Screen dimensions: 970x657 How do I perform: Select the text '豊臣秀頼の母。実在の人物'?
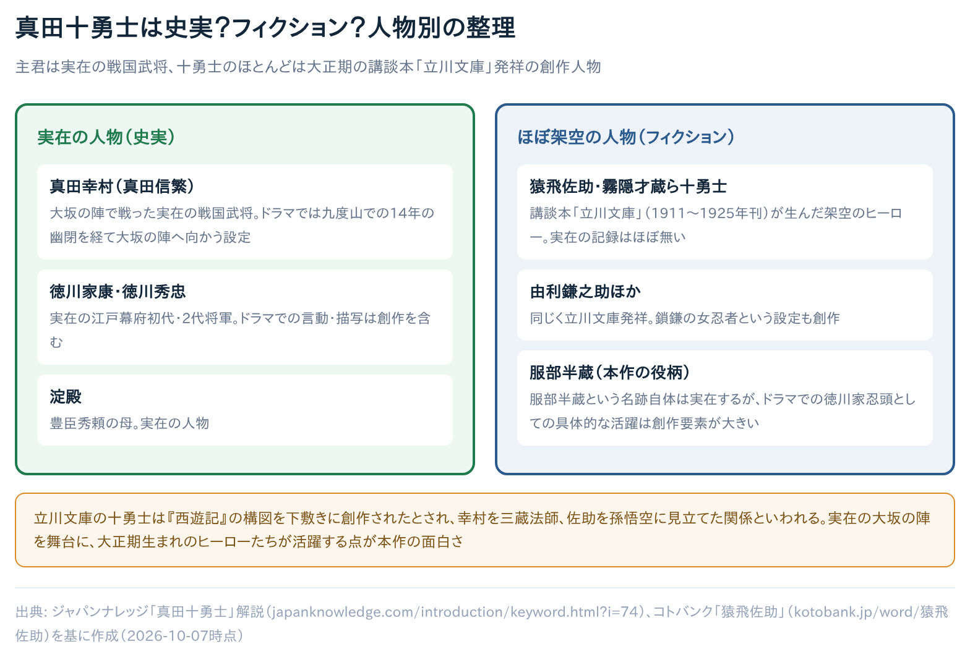[x=129, y=423]
